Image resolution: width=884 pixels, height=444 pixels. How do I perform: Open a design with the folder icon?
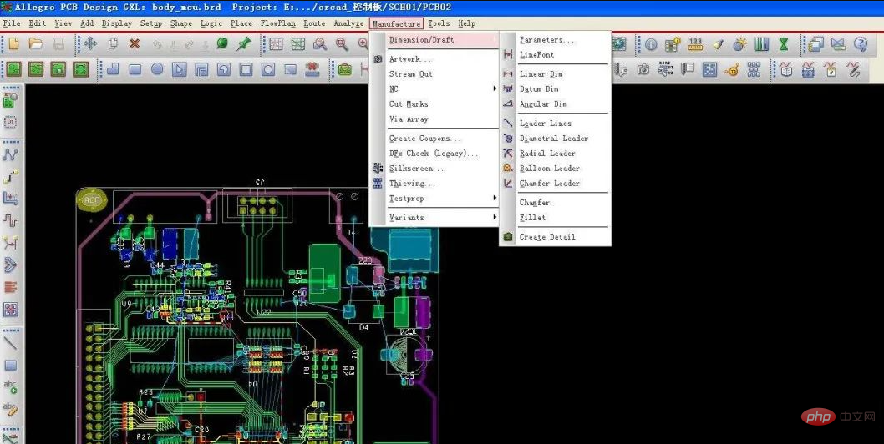pos(36,44)
